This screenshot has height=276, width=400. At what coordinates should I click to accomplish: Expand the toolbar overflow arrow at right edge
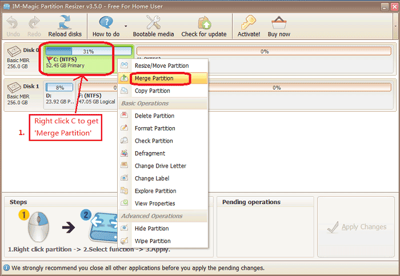[x=395, y=26]
